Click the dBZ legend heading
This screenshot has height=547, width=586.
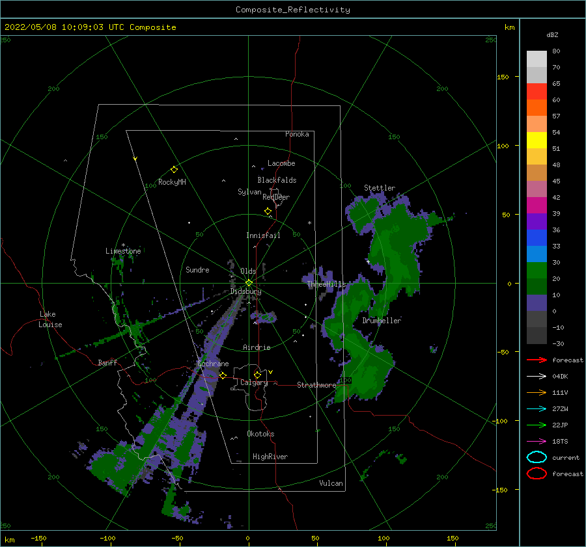pyautogui.click(x=552, y=34)
